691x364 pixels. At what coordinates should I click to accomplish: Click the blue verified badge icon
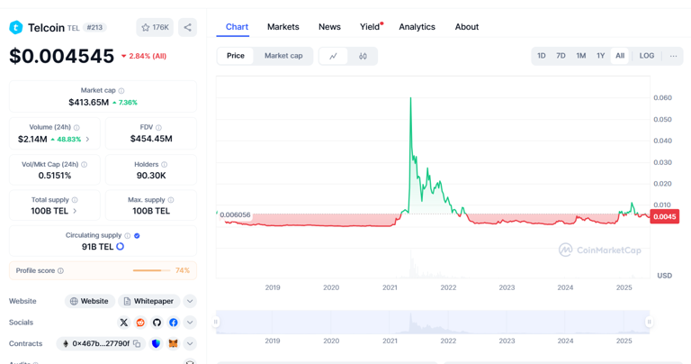(137, 235)
